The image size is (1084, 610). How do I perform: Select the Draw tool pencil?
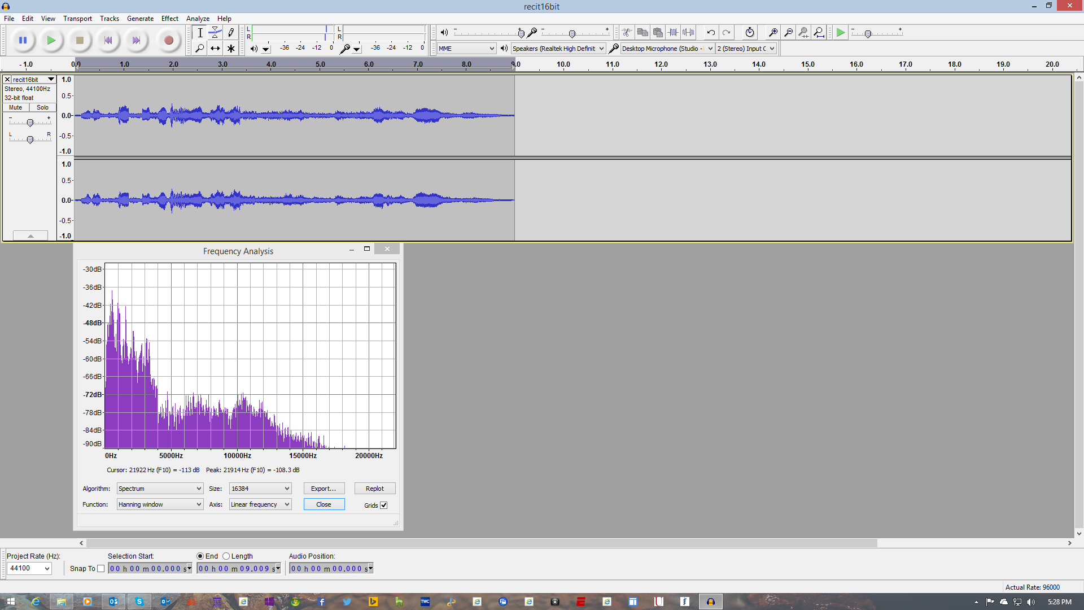pyautogui.click(x=231, y=33)
